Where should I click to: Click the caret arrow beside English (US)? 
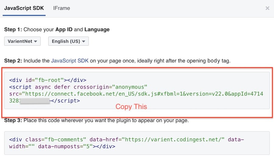(x=83, y=42)
